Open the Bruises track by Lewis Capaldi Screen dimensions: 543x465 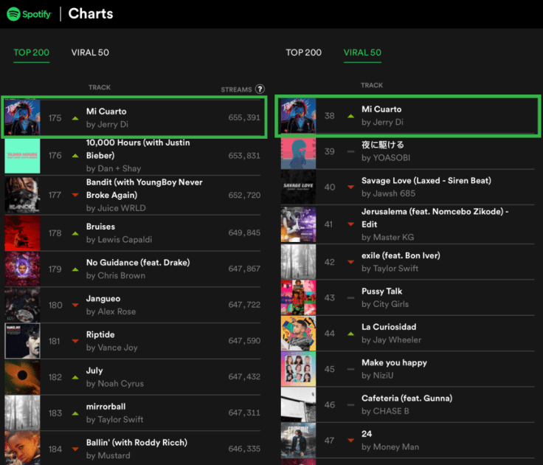coord(100,227)
